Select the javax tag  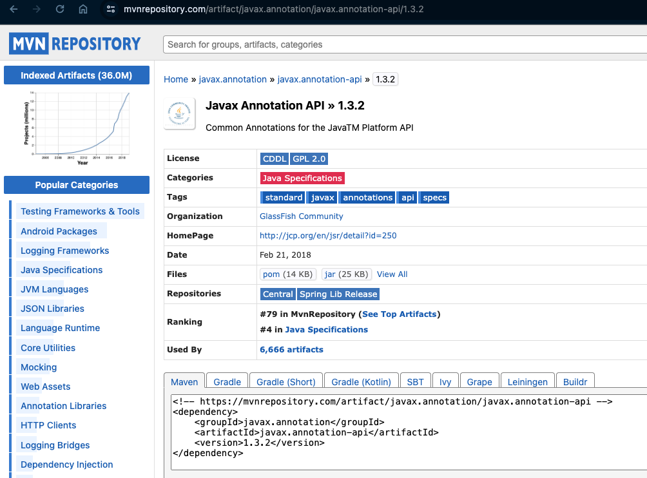[322, 198]
